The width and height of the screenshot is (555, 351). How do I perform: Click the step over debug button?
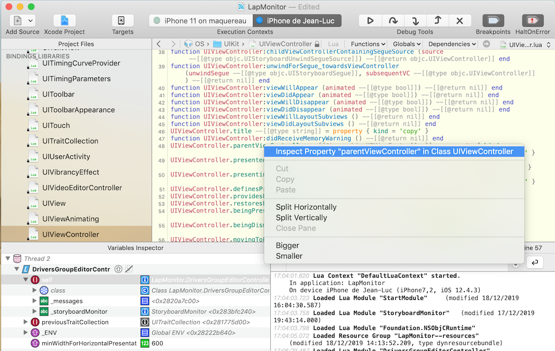[x=393, y=21]
